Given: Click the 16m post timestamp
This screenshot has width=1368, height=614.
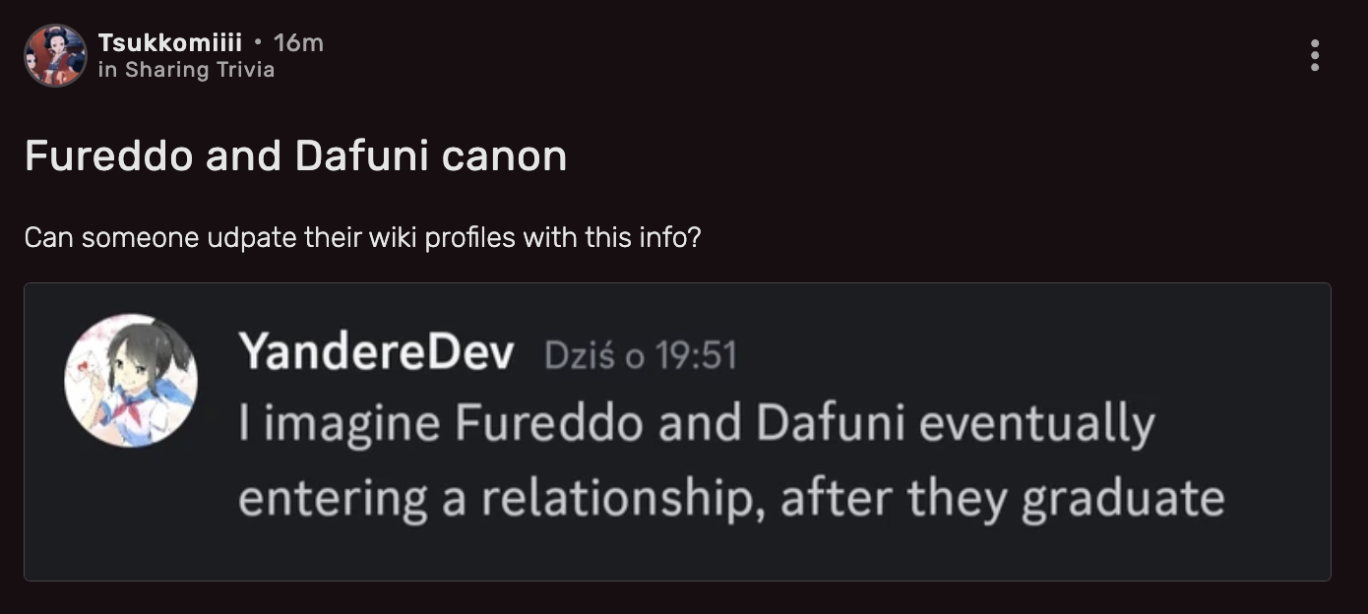Looking at the screenshot, I should (x=298, y=43).
